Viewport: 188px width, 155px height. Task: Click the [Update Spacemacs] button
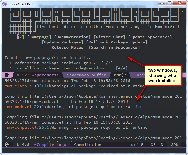click(x=150, y=37)
